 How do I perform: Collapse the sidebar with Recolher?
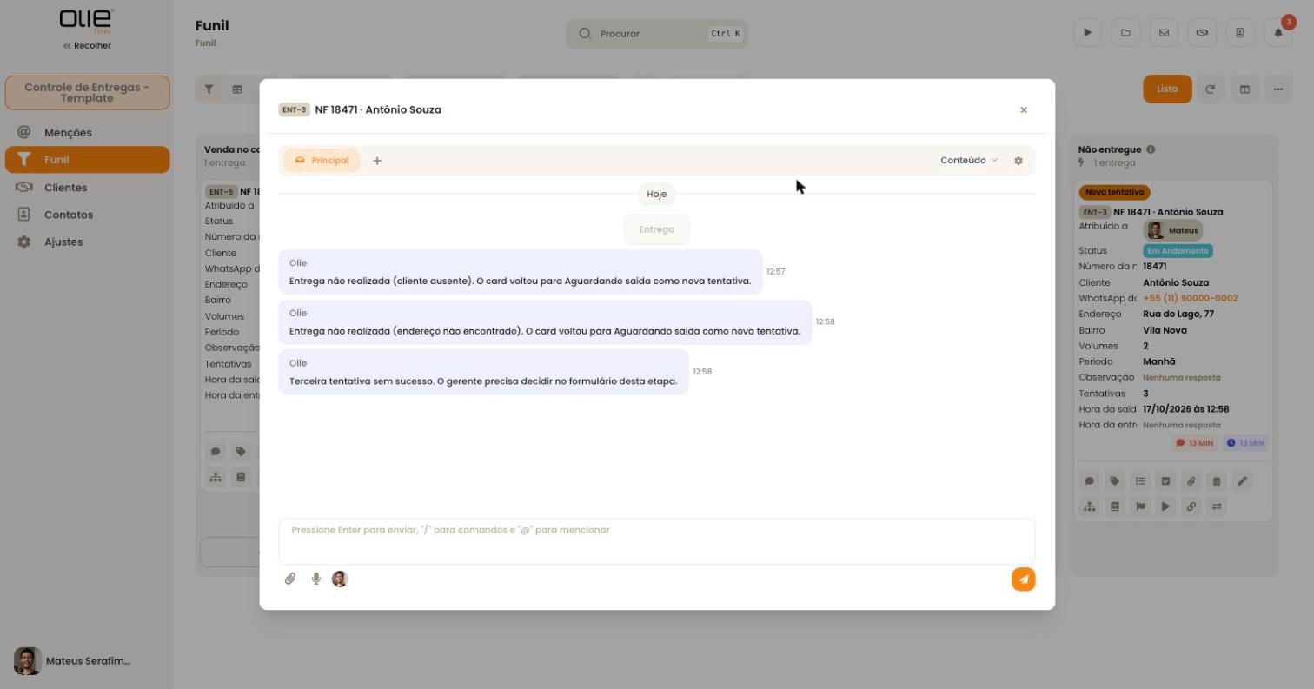click(x=87, y=45)
